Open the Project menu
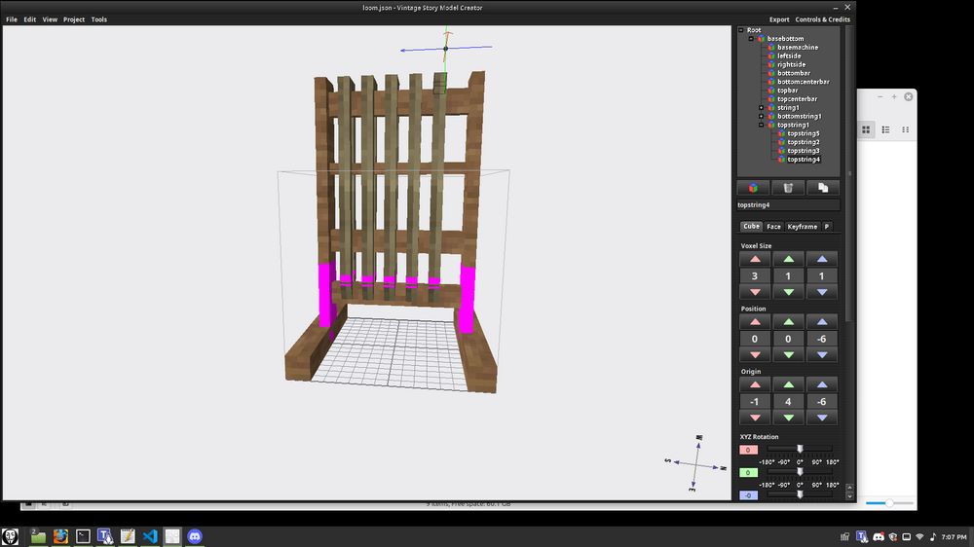This screenshot has height=547, width=974. [74, 19]
